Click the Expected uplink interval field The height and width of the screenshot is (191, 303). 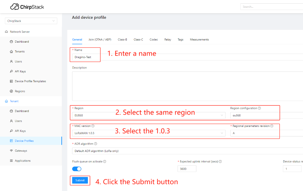(x=187, y=169)
